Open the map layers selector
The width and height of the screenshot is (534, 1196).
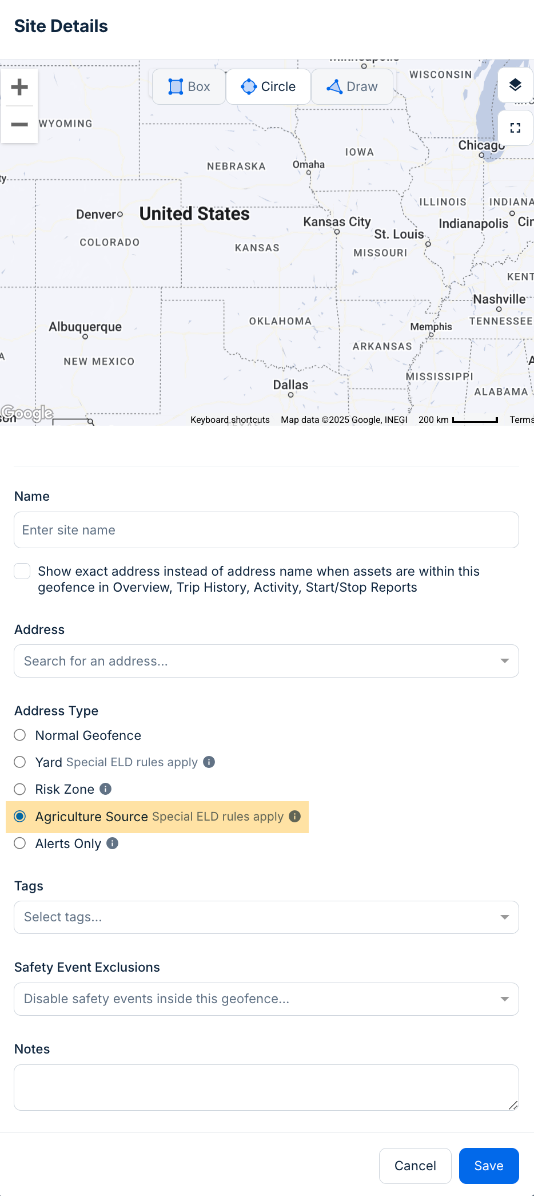[515, 85]
